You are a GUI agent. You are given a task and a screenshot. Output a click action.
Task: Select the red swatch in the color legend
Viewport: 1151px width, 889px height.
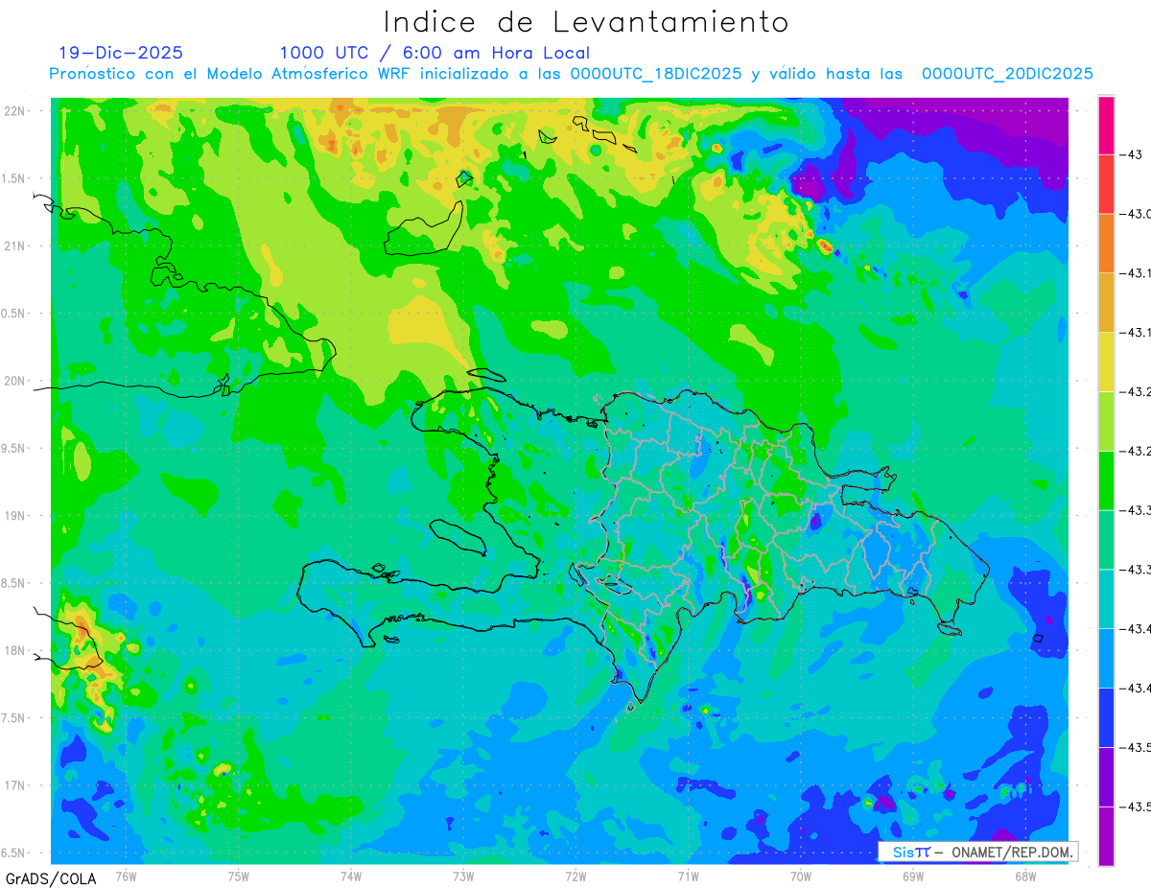pyautogui.click(x=1106, y=184)
